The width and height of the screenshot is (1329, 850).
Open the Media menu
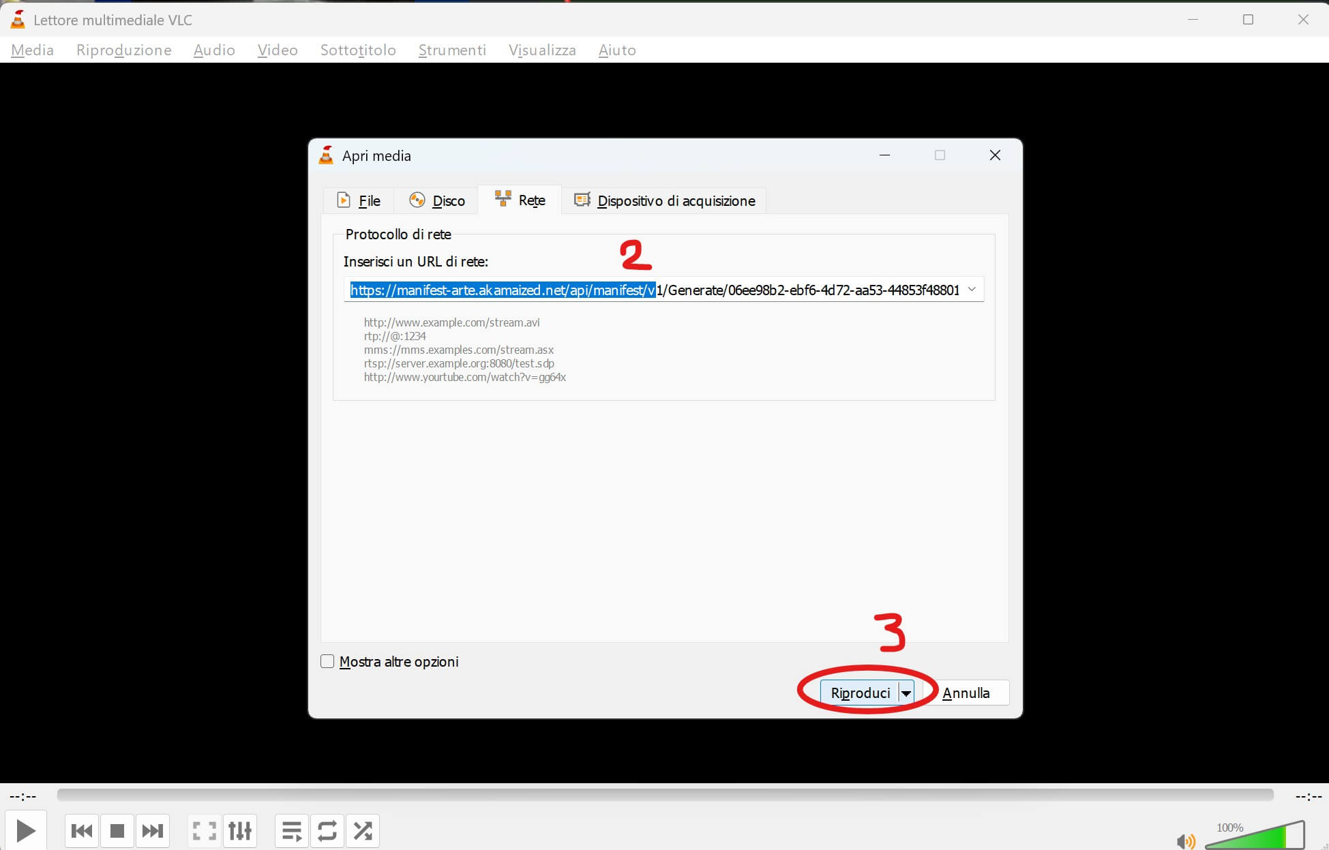click(x=32, y=50)
